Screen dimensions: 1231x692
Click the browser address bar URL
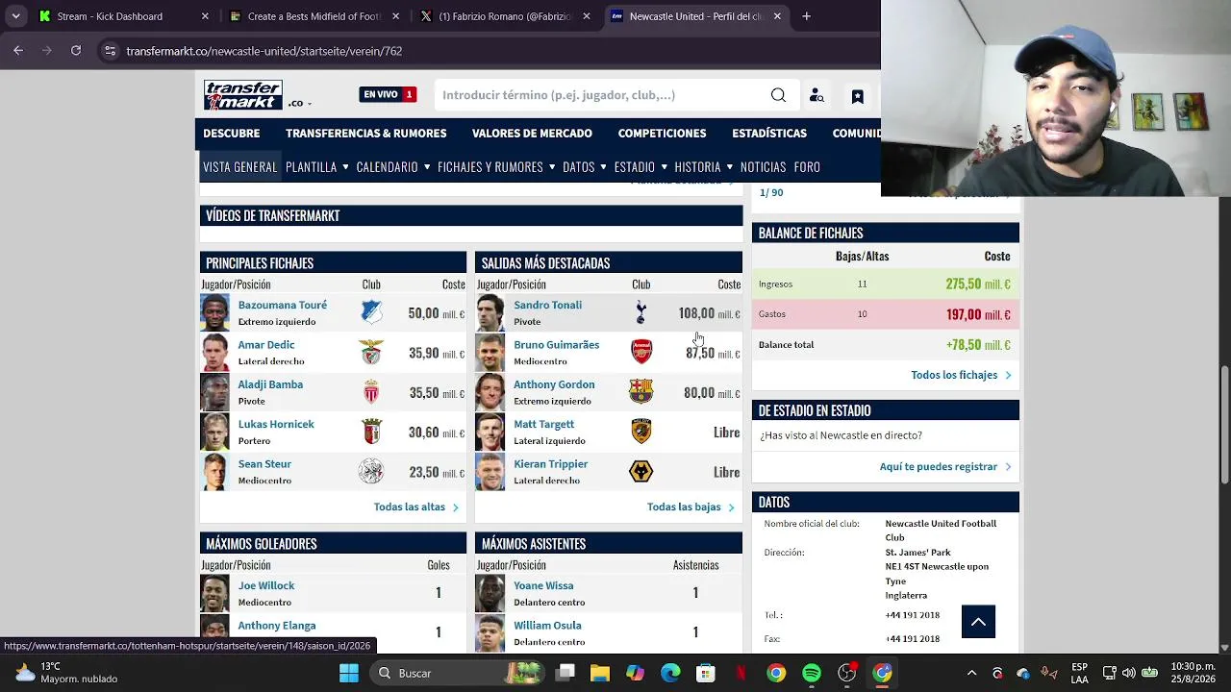click(264, 51)
